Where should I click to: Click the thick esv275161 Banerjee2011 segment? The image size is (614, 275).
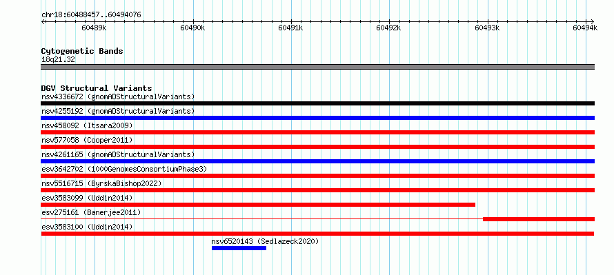(x=539, y=219)
